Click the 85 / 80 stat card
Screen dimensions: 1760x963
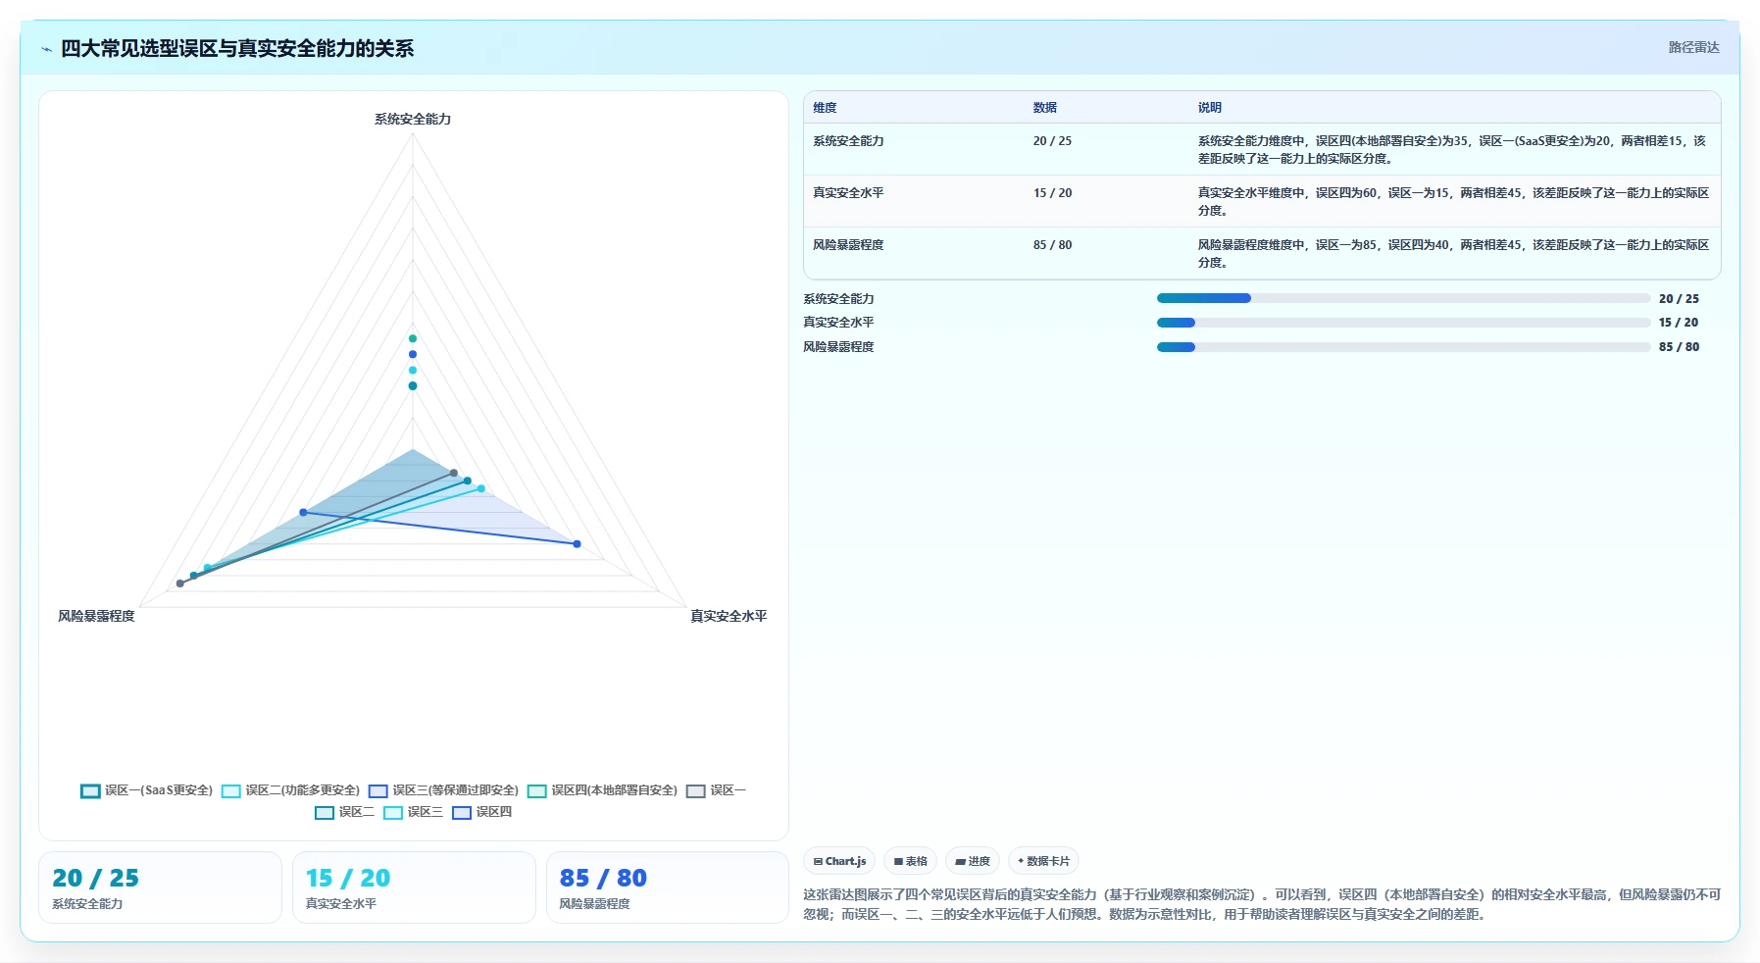668,887
